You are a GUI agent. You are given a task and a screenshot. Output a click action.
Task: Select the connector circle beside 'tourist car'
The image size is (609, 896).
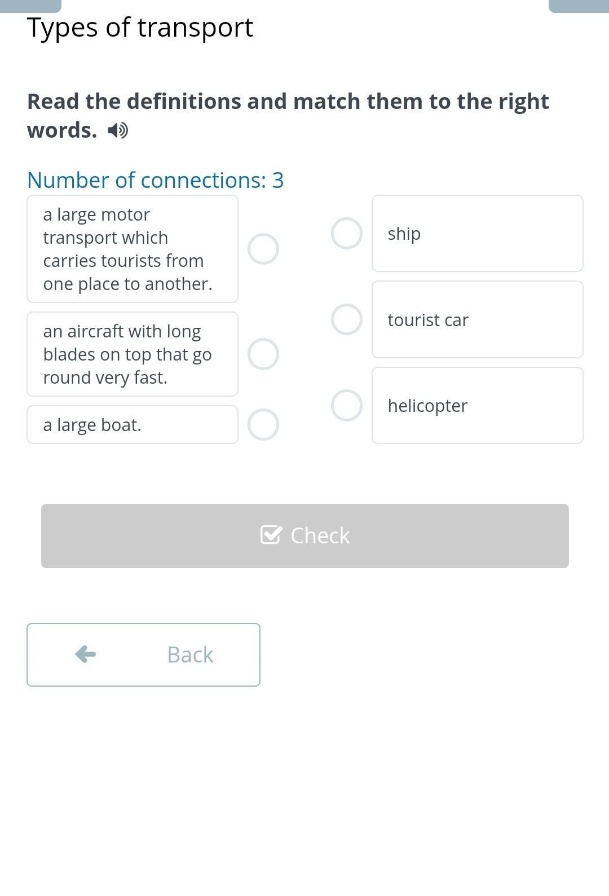point(347,319)
